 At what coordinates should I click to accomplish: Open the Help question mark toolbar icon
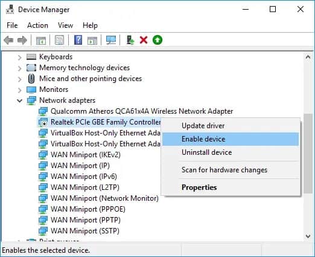coord(78,40)
